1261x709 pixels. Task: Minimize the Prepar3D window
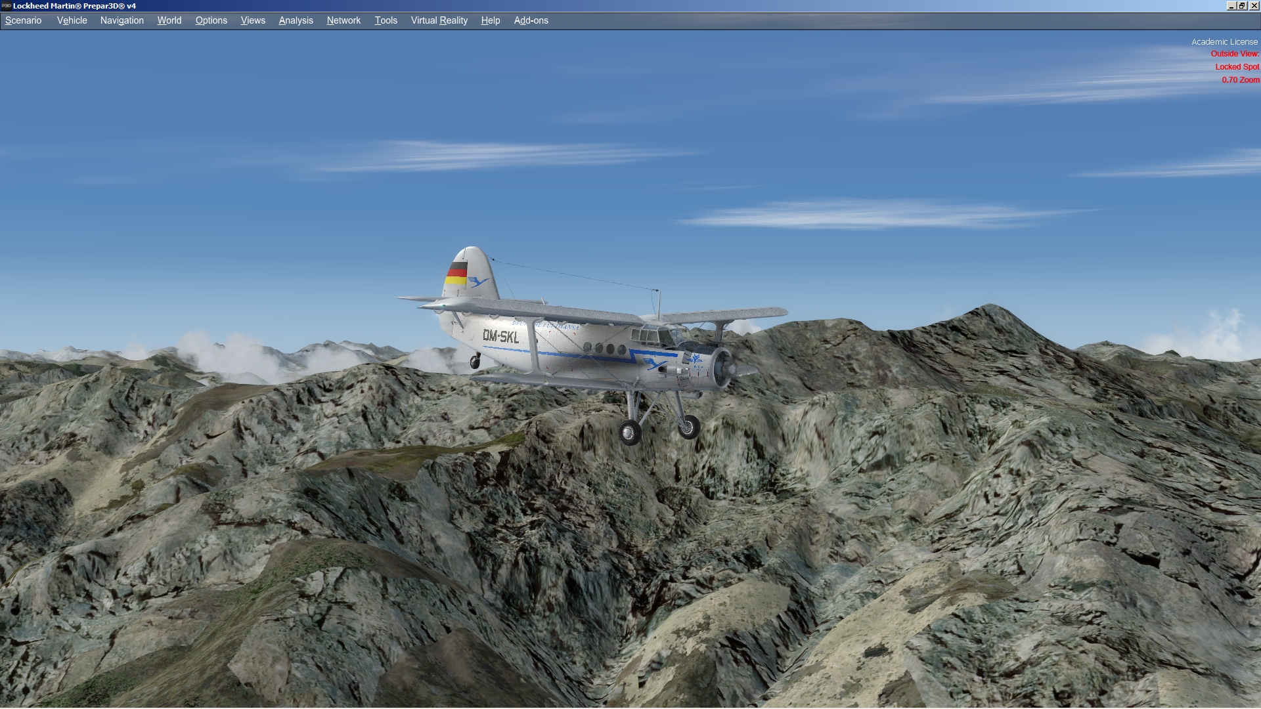coord(1231,5)
